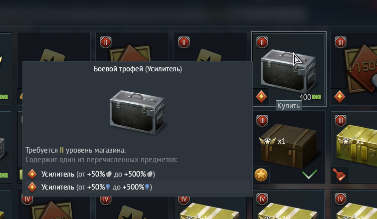
Task: Click the orange booster icon below gray crate
Action: coord(261,97)
